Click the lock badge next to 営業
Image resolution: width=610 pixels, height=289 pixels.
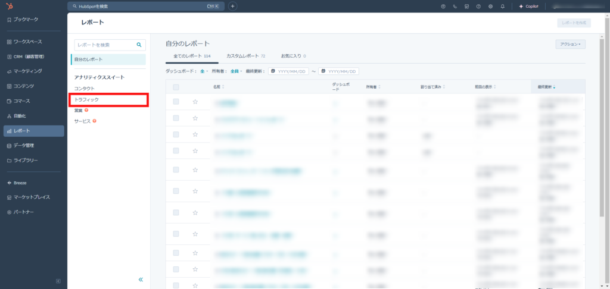tap(86, 111)
